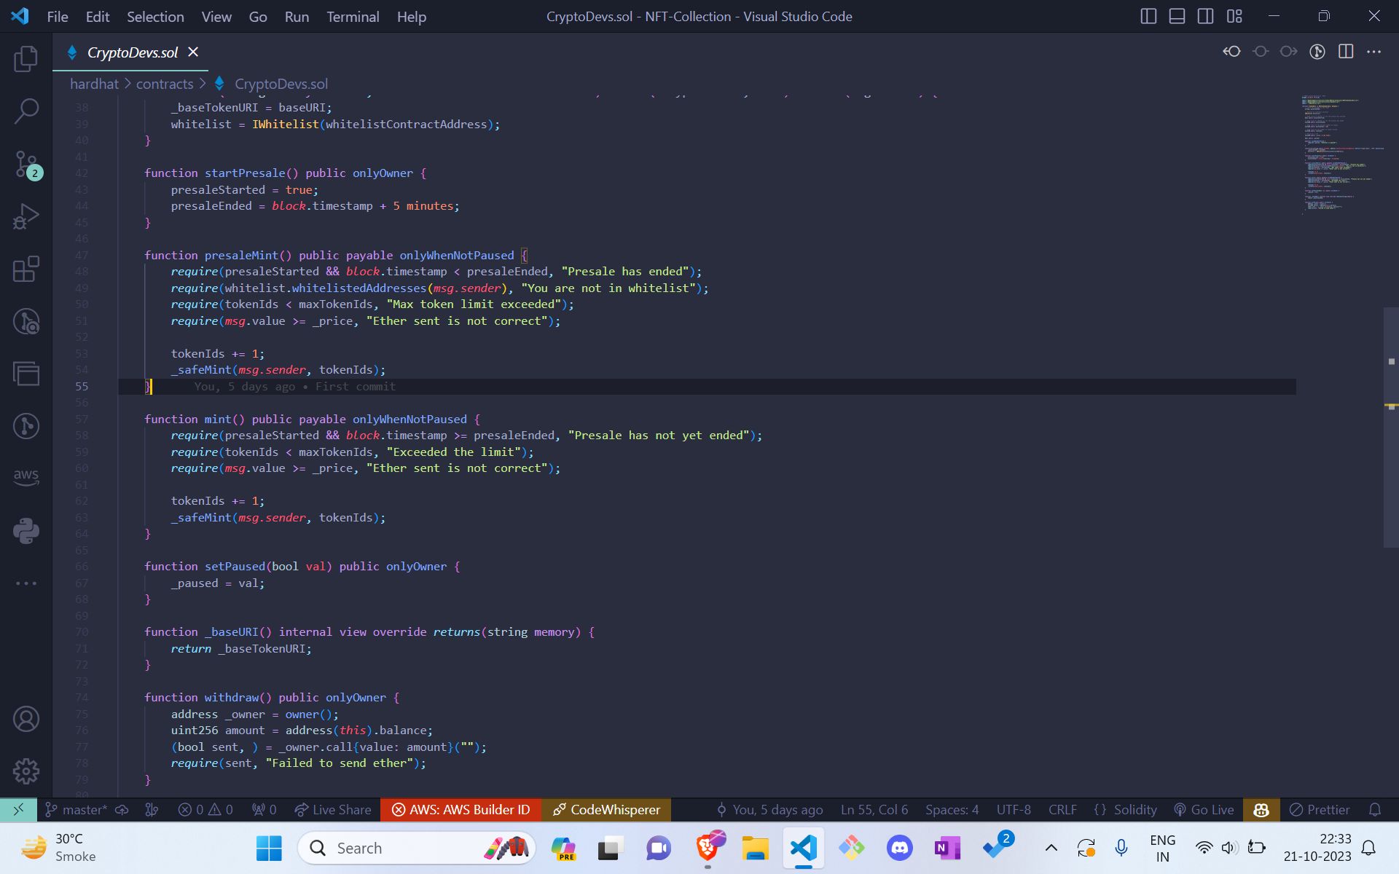Click the Run and Debug icon
Viewport: 1399px width, 874px height.
pyautogui.click(x=26, y=214)
